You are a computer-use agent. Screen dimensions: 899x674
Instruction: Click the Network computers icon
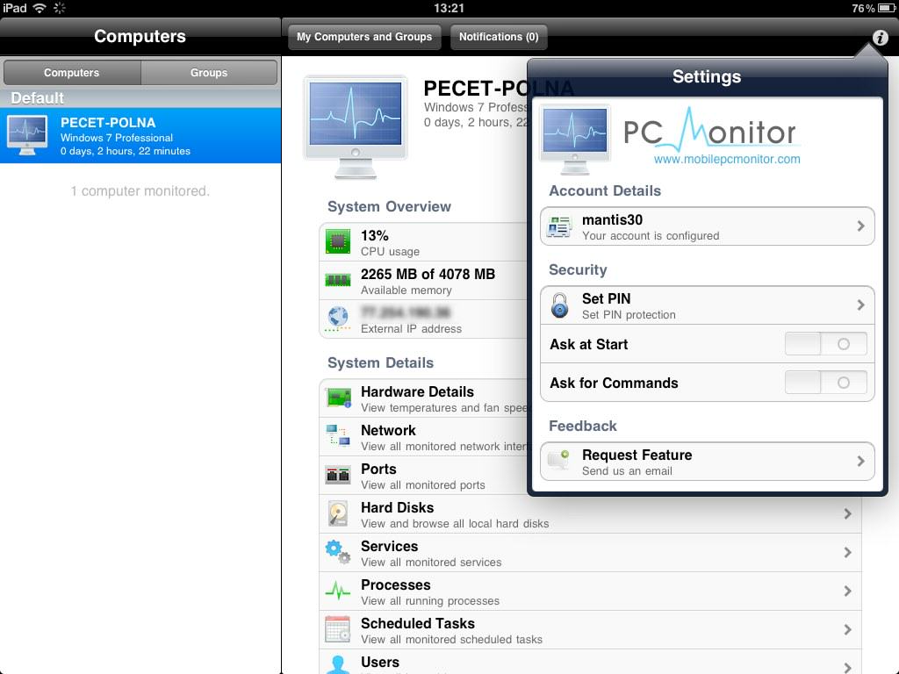338,437
